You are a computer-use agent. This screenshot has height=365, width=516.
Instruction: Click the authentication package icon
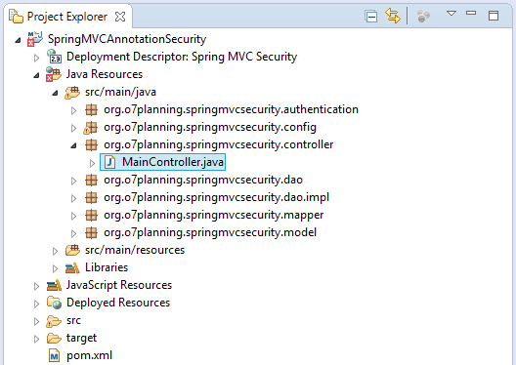[91, 109]
